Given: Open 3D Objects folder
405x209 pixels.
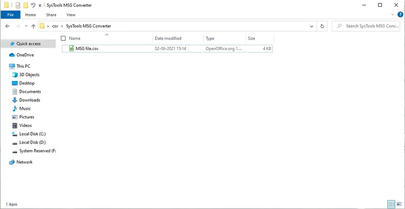Looking at the screenshot, I should coord(29,75).
